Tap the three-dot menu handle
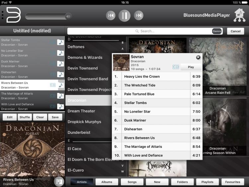 [3, 15]
